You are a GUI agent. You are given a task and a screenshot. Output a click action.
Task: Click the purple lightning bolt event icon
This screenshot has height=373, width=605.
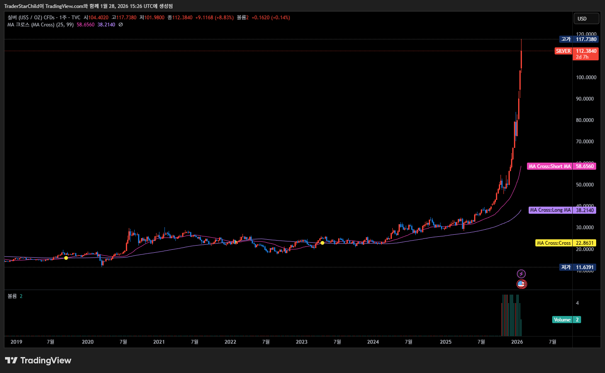click(x=521, y=274)
